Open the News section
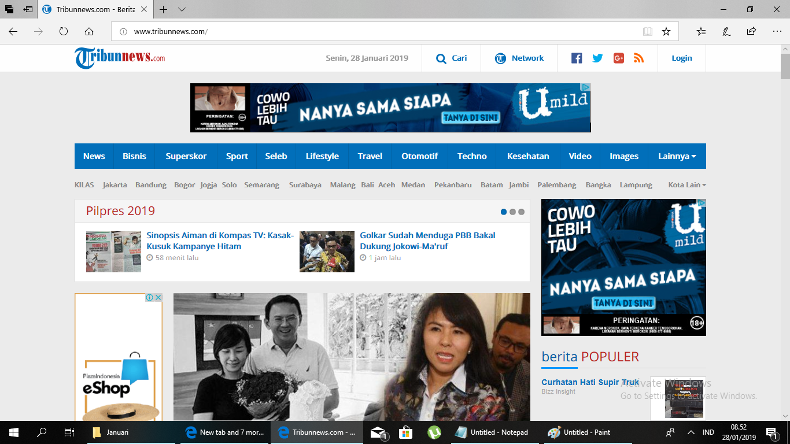Image resolution: width=790 pixels, height=444 pixels. [94, 156]
